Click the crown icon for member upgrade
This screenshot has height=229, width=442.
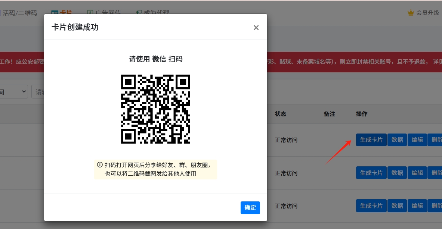pyautogui.click(x=411, y=13)
